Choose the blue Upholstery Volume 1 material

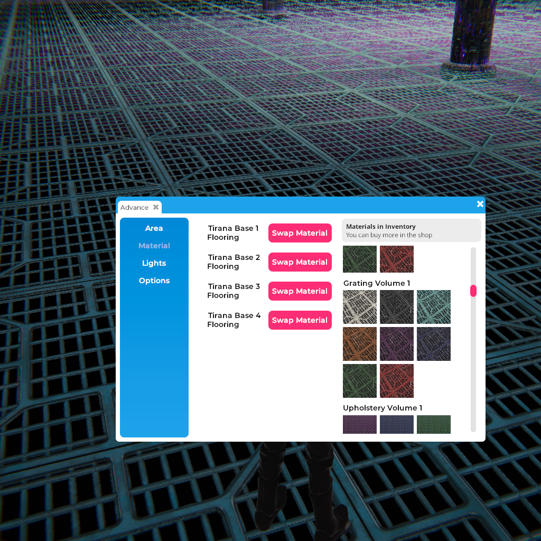(x=397, y=424)
